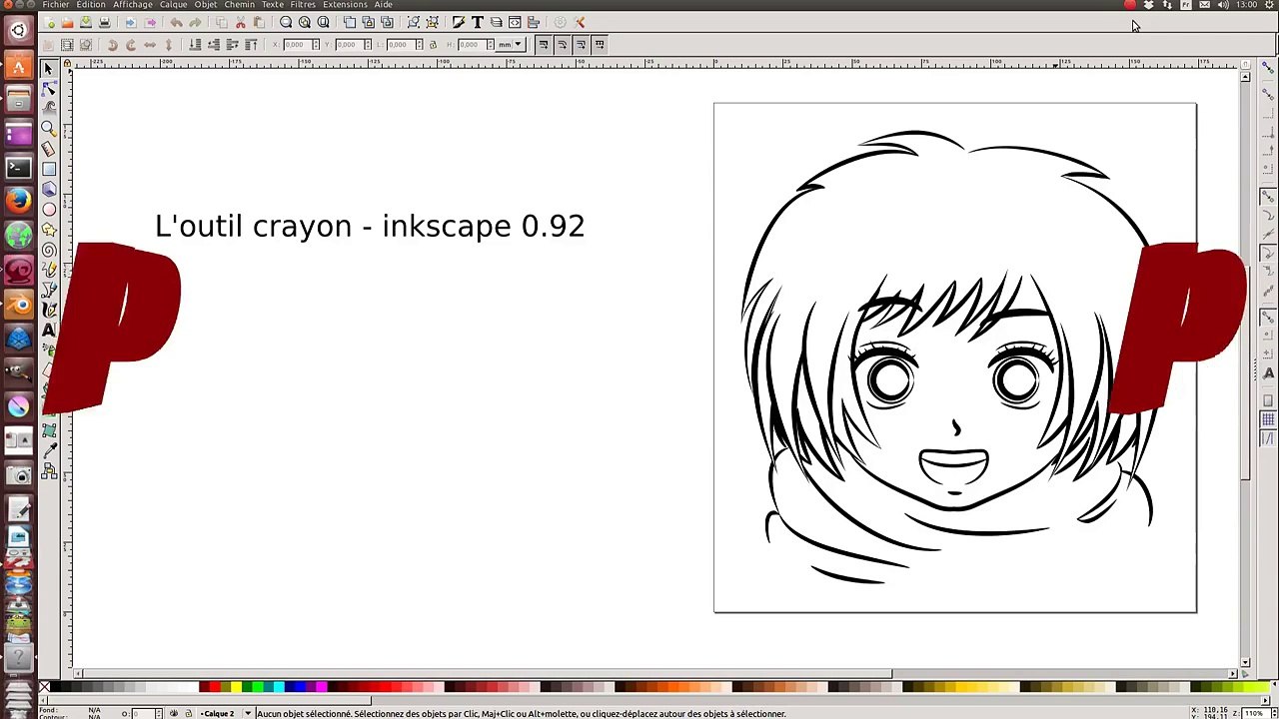Open the Fill and Stroke dialog icon
1279x719 pixels.
pos(459,22)
